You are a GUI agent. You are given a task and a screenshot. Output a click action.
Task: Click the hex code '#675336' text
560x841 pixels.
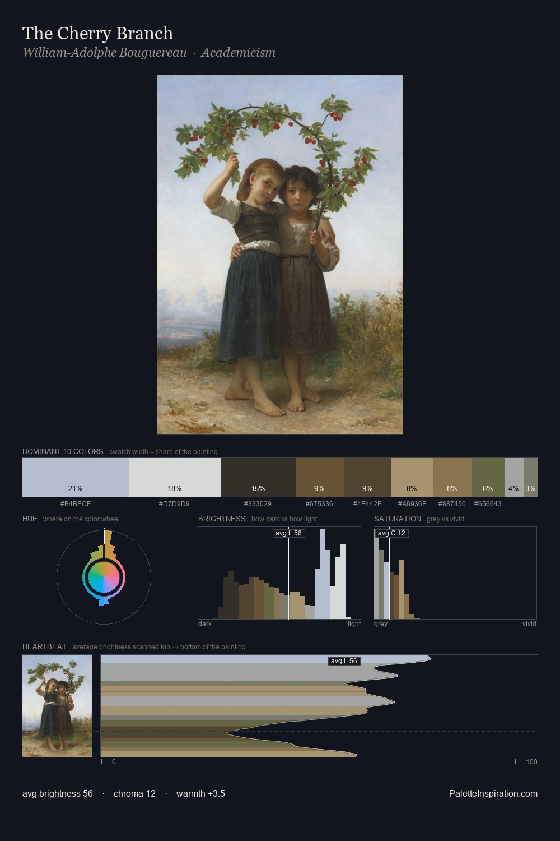click(320, 504)
